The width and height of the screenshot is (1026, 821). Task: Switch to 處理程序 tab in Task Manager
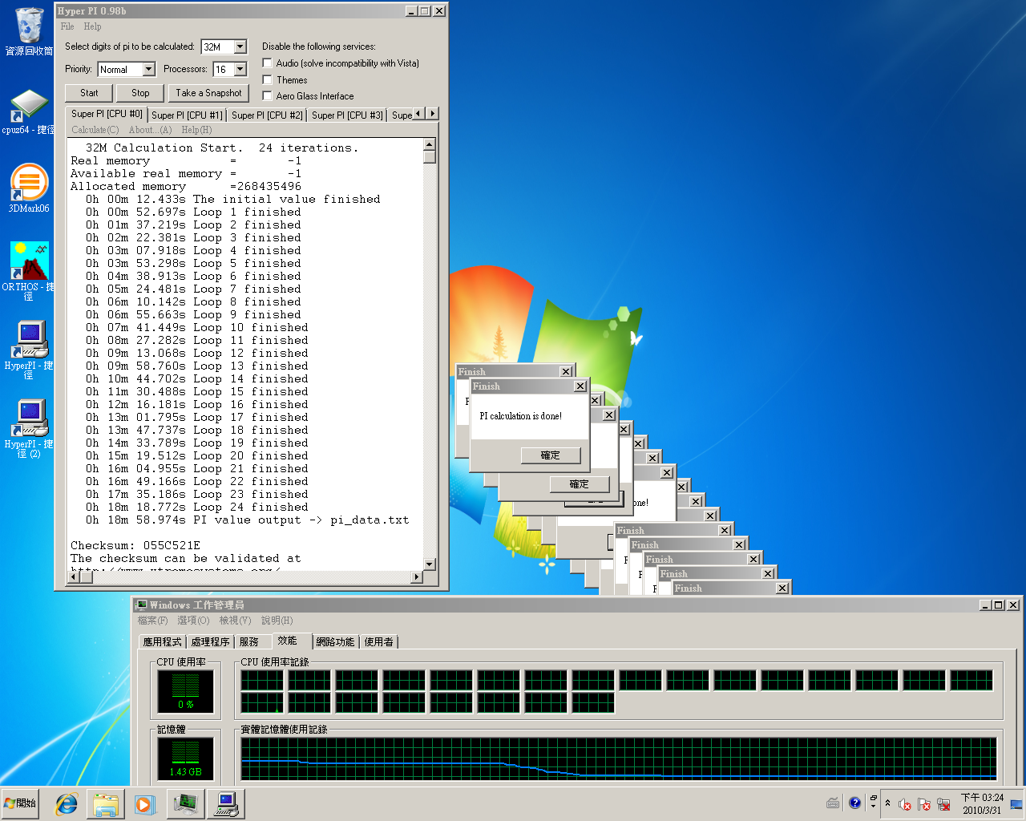(210, 642)
